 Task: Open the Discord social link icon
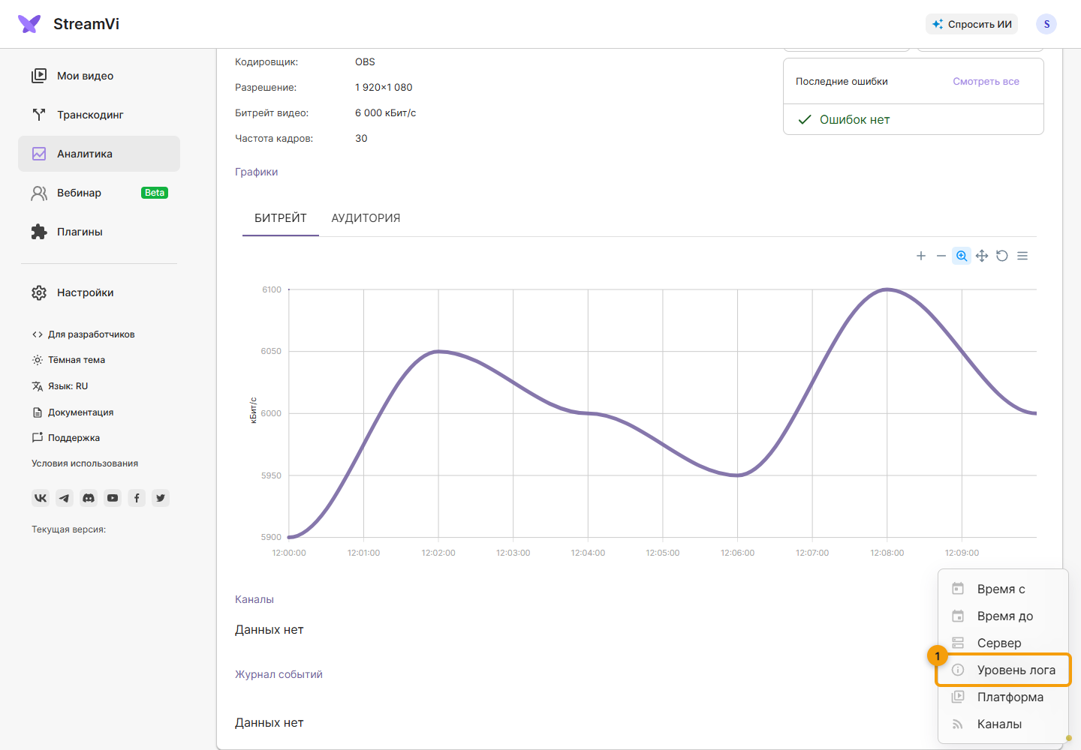pyautogui.click(x=89, y=498)
